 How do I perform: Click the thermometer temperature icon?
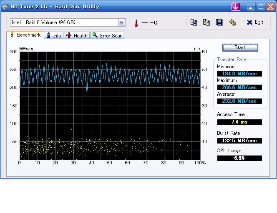[x=136, y=23]
